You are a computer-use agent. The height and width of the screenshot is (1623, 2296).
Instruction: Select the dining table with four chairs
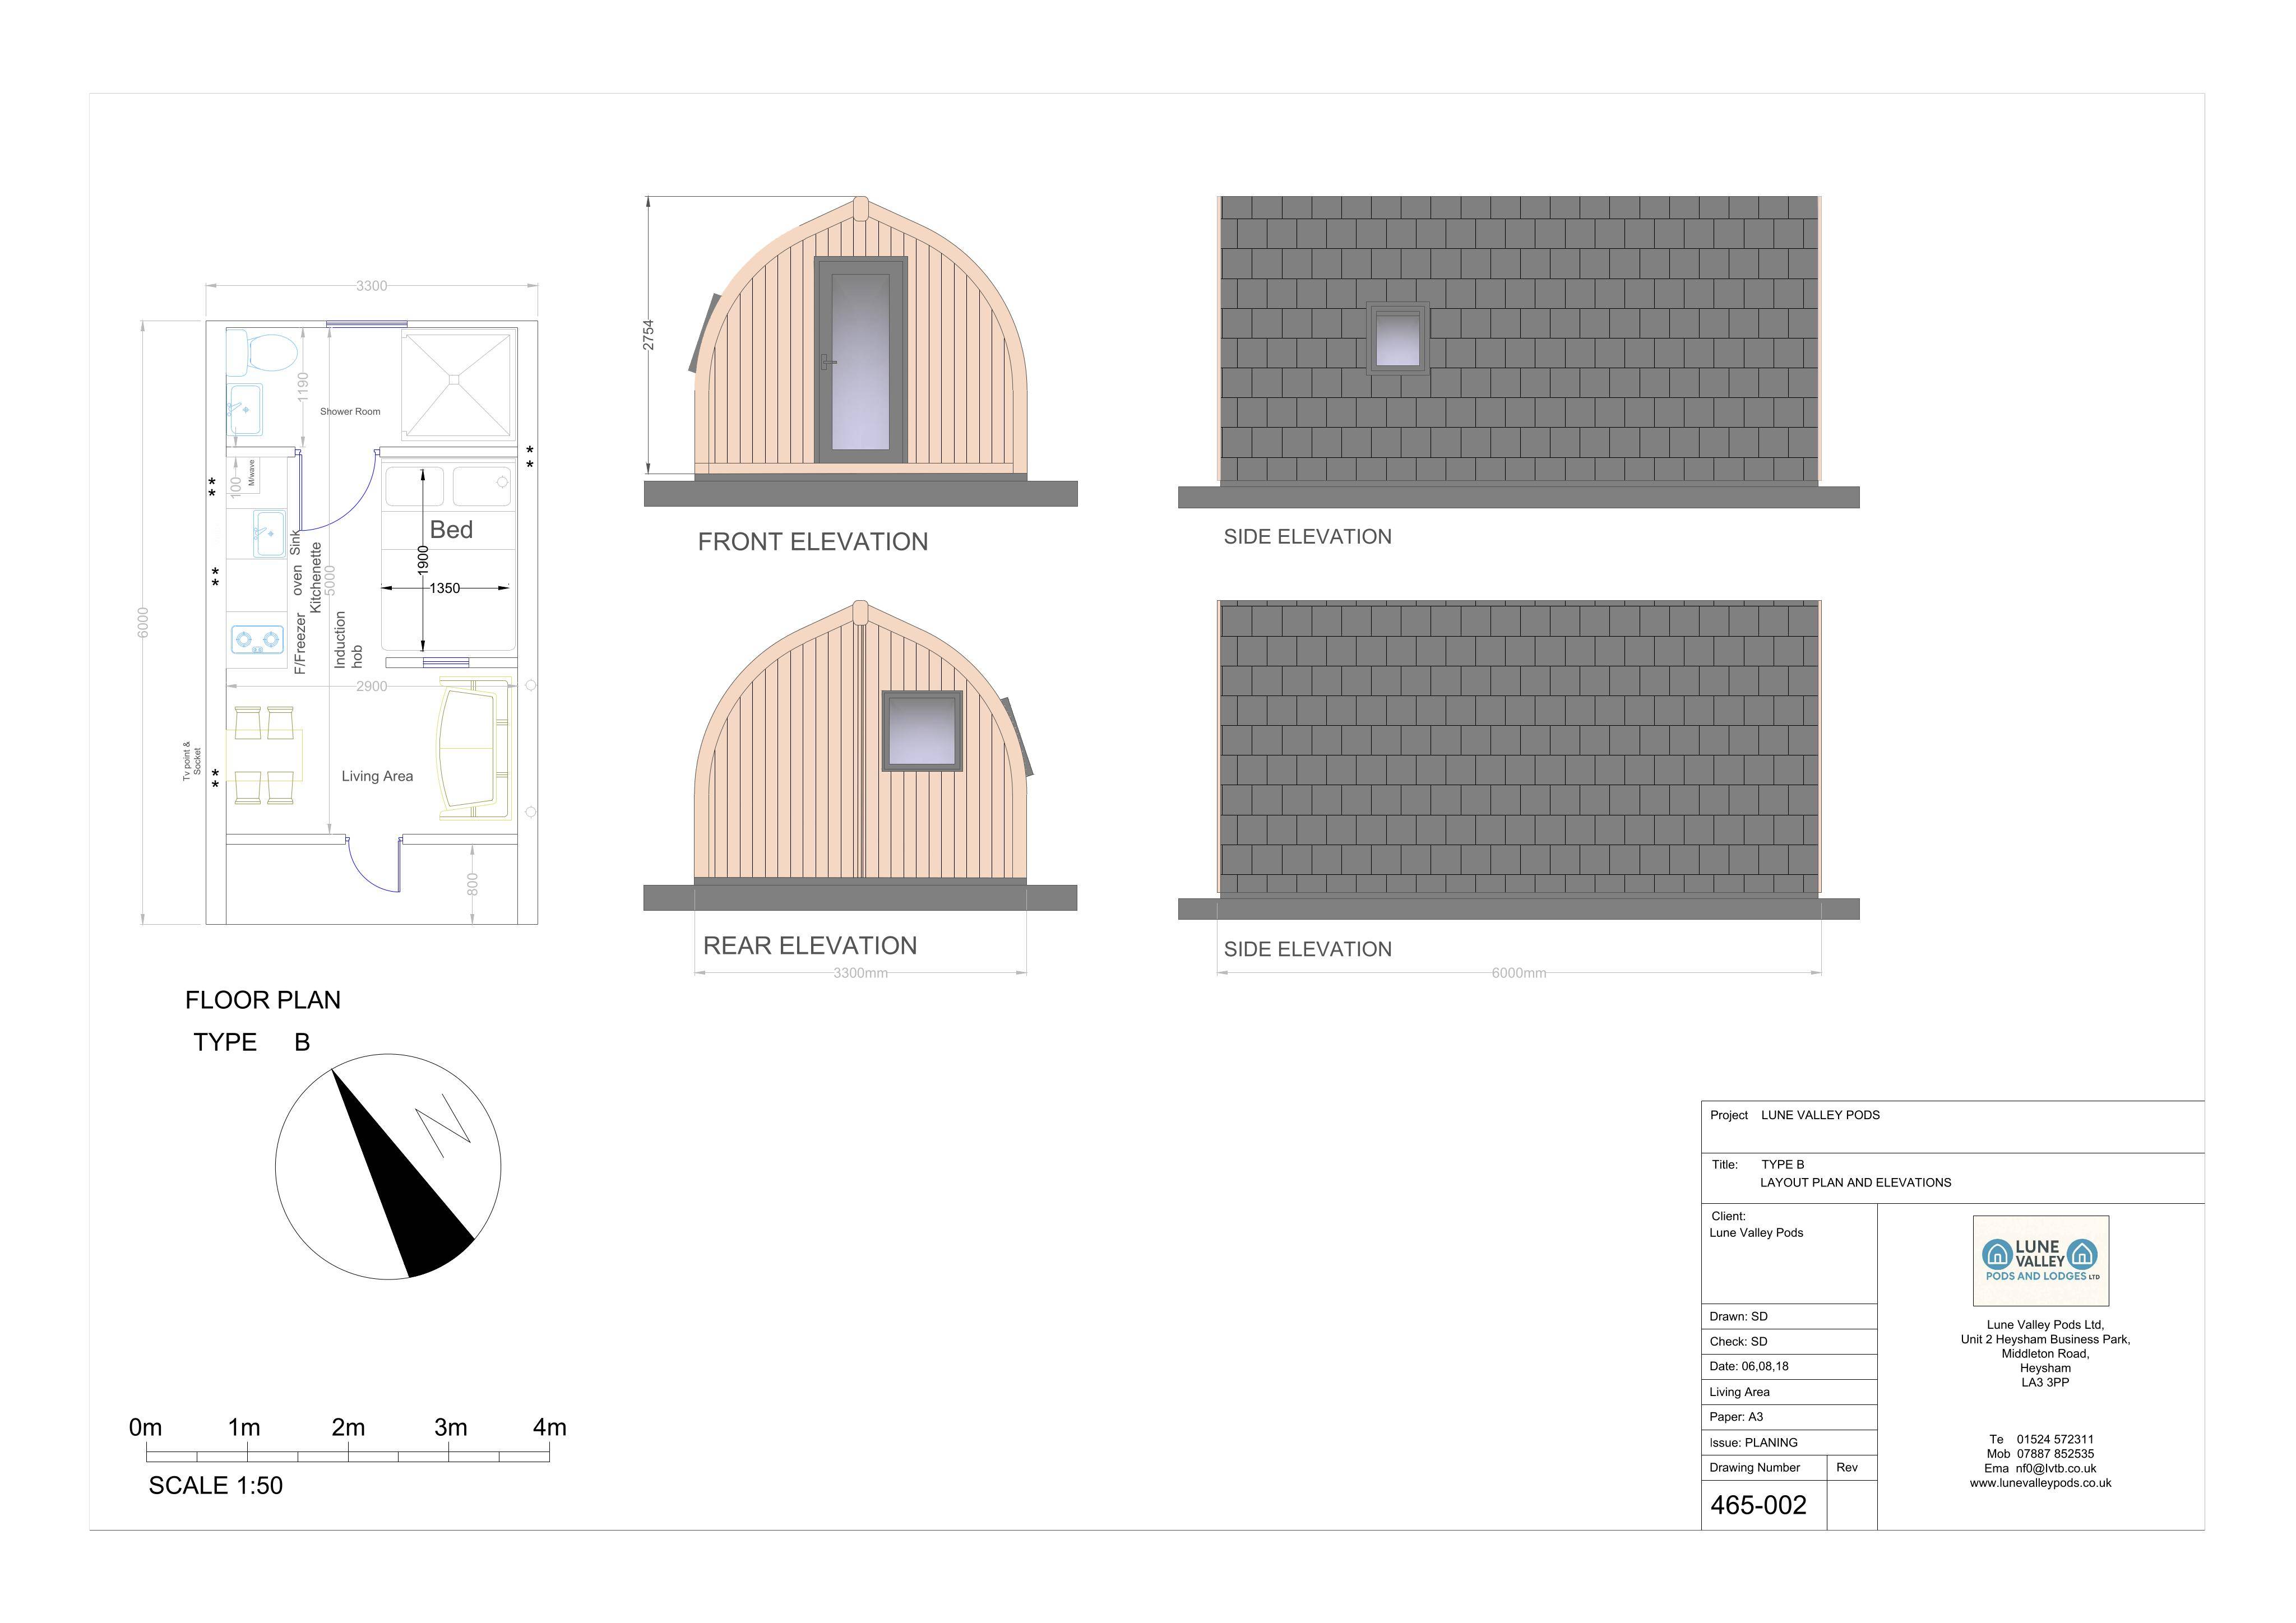pyautogui.click(x=264, y=755)
